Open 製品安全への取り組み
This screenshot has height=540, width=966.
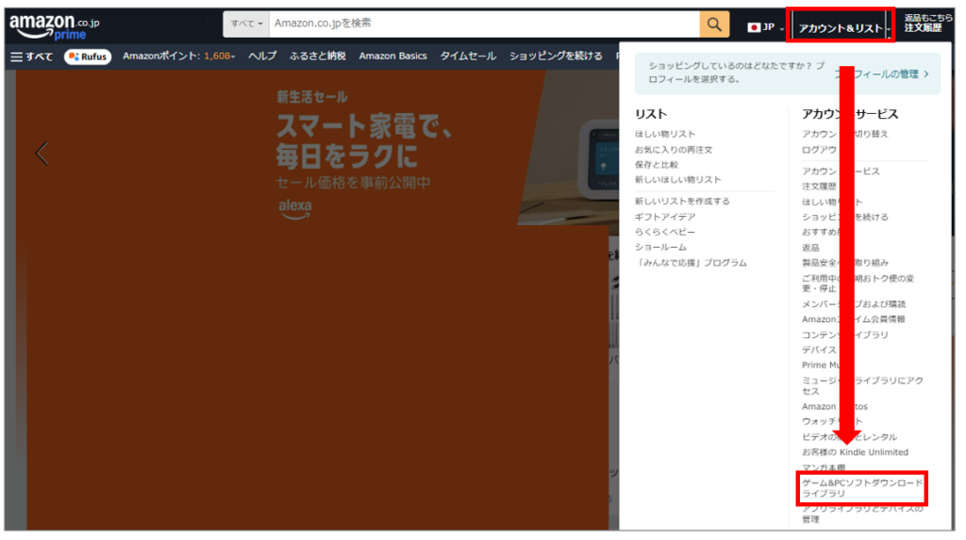(x=844, y=263)
